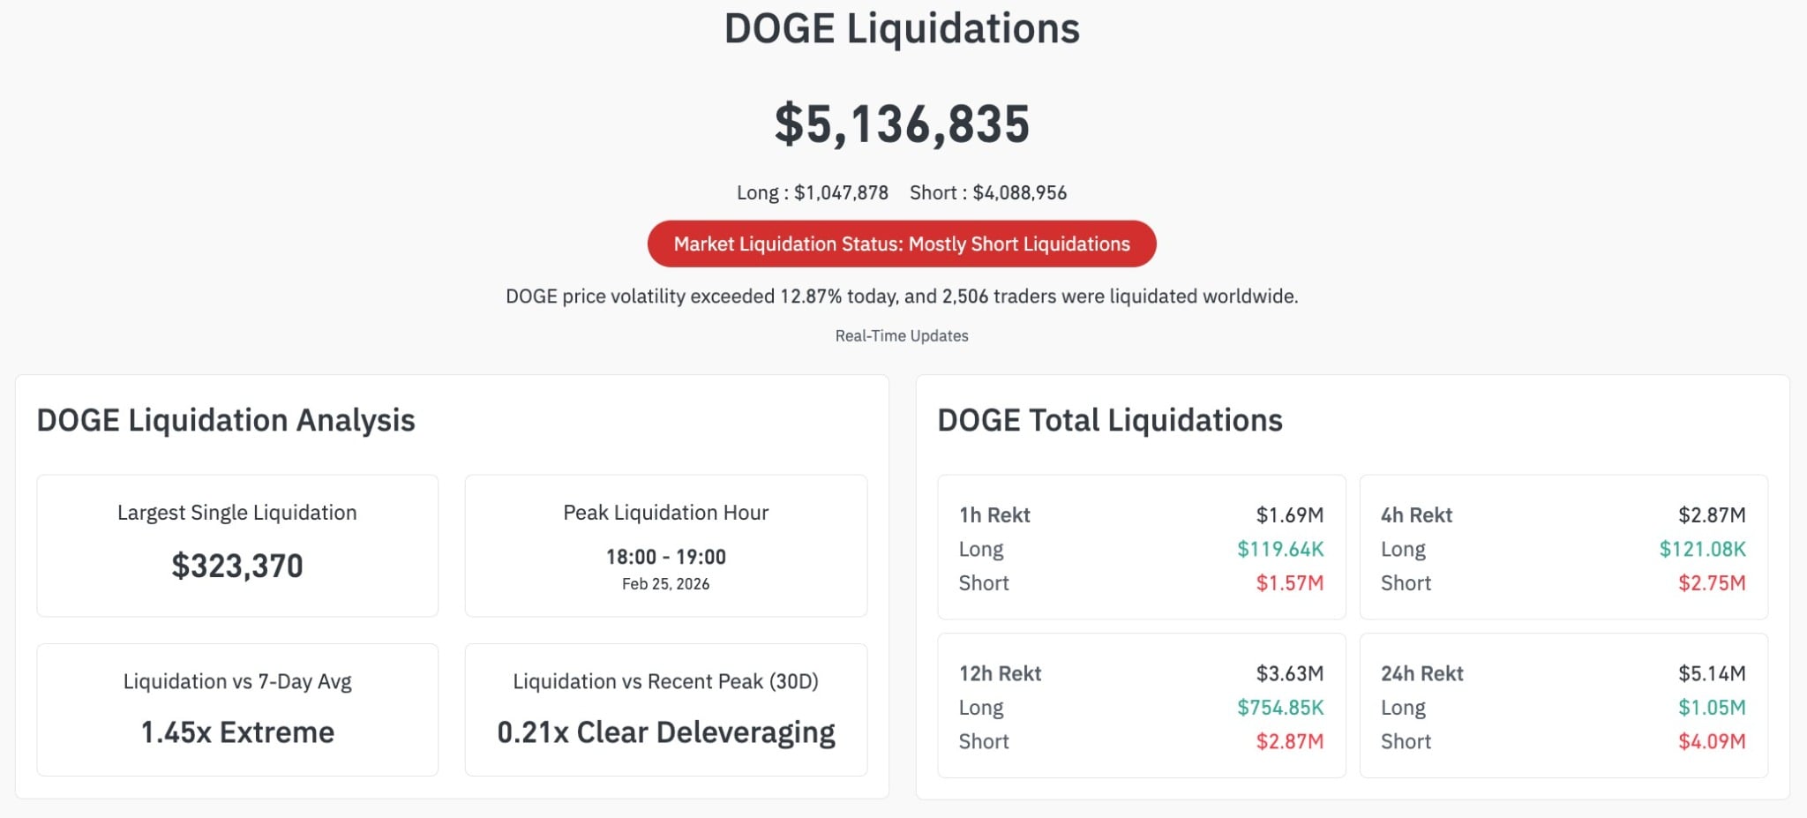
Task: Select the DOGE Liquidations page title
Action: (x=901, y=29)
